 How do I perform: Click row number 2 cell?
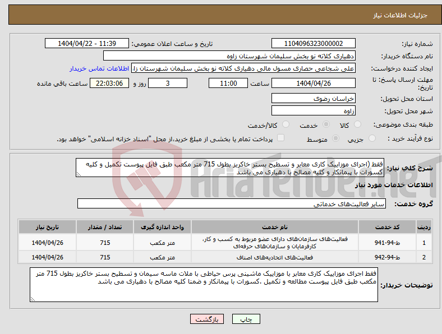click(x=424, y=257)
